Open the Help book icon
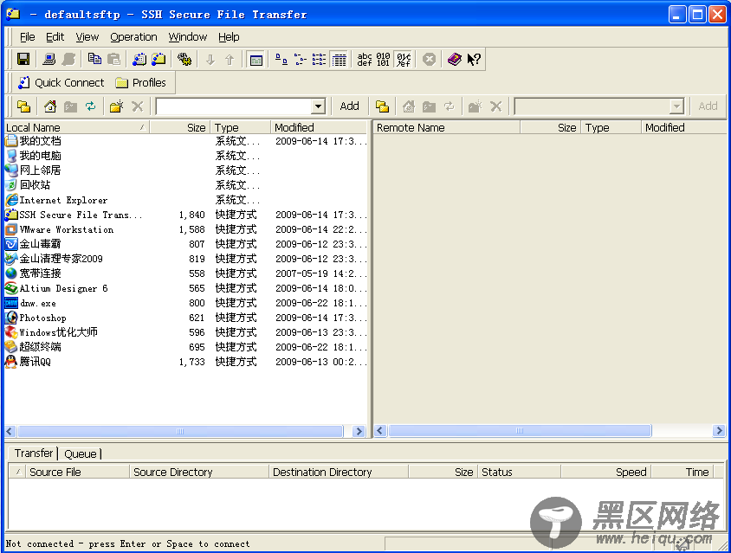 (x=454, y=59)
